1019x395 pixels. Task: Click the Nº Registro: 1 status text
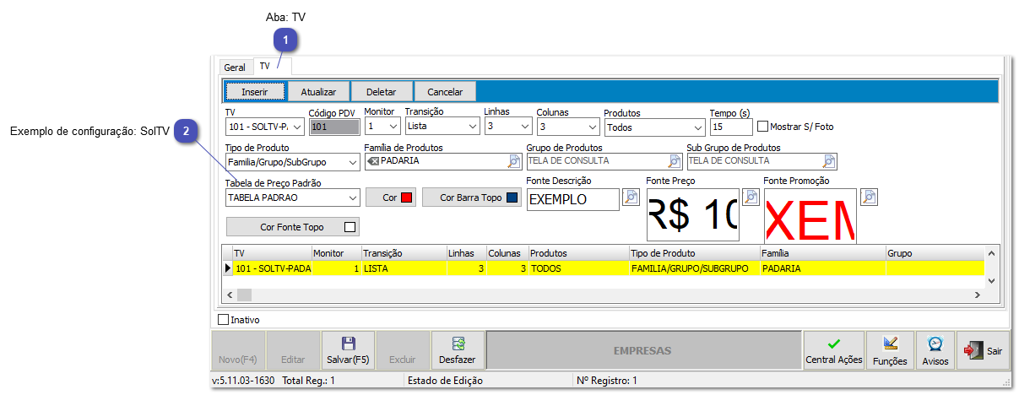pyautogui.click(x=607, y=381)
